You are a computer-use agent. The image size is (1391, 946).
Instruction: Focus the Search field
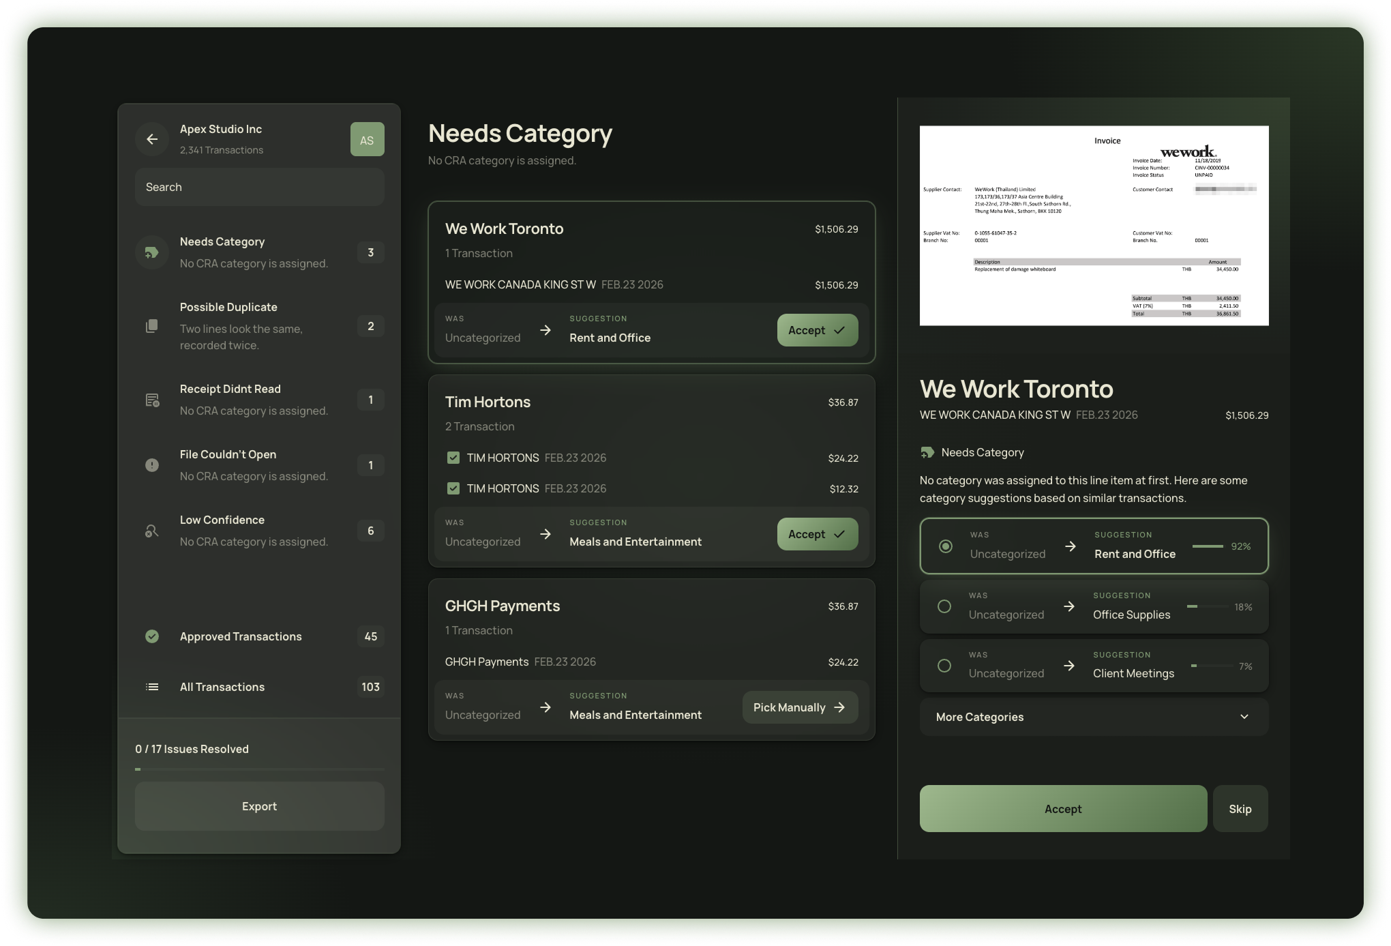260,187
